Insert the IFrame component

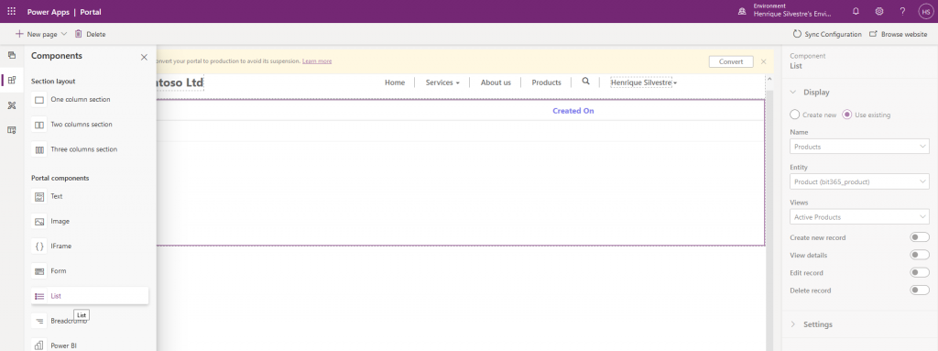tap(90, 247)
